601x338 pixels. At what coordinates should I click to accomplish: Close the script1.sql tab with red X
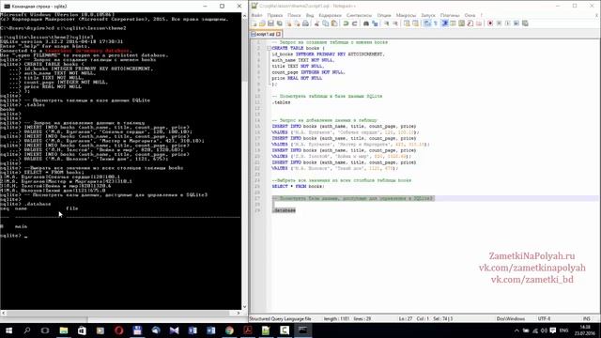pos(279,34)
